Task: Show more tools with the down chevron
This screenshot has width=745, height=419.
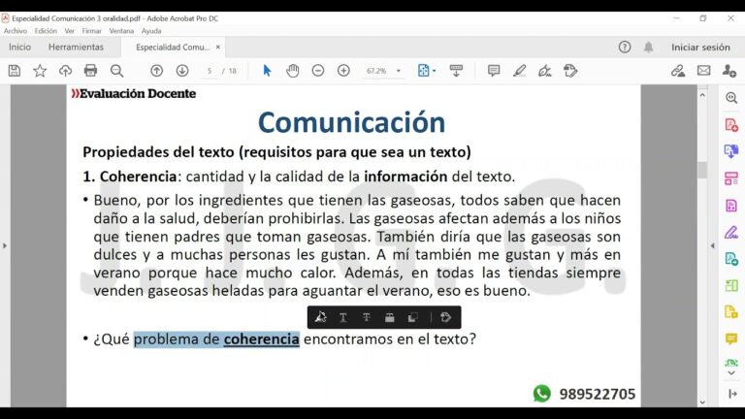Action: pos(731,373)
